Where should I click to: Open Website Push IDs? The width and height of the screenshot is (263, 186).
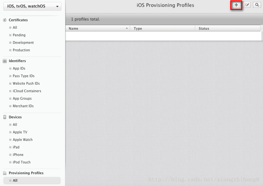pyautogui.click(x=26, y=83)
